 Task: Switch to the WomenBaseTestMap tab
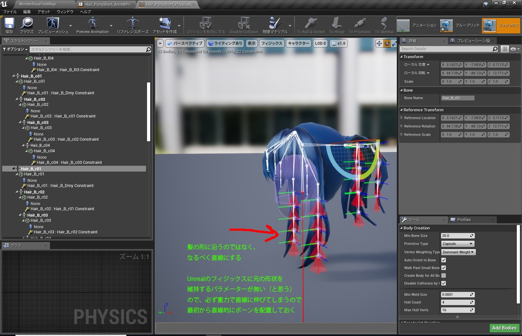[x=37, y=4]
